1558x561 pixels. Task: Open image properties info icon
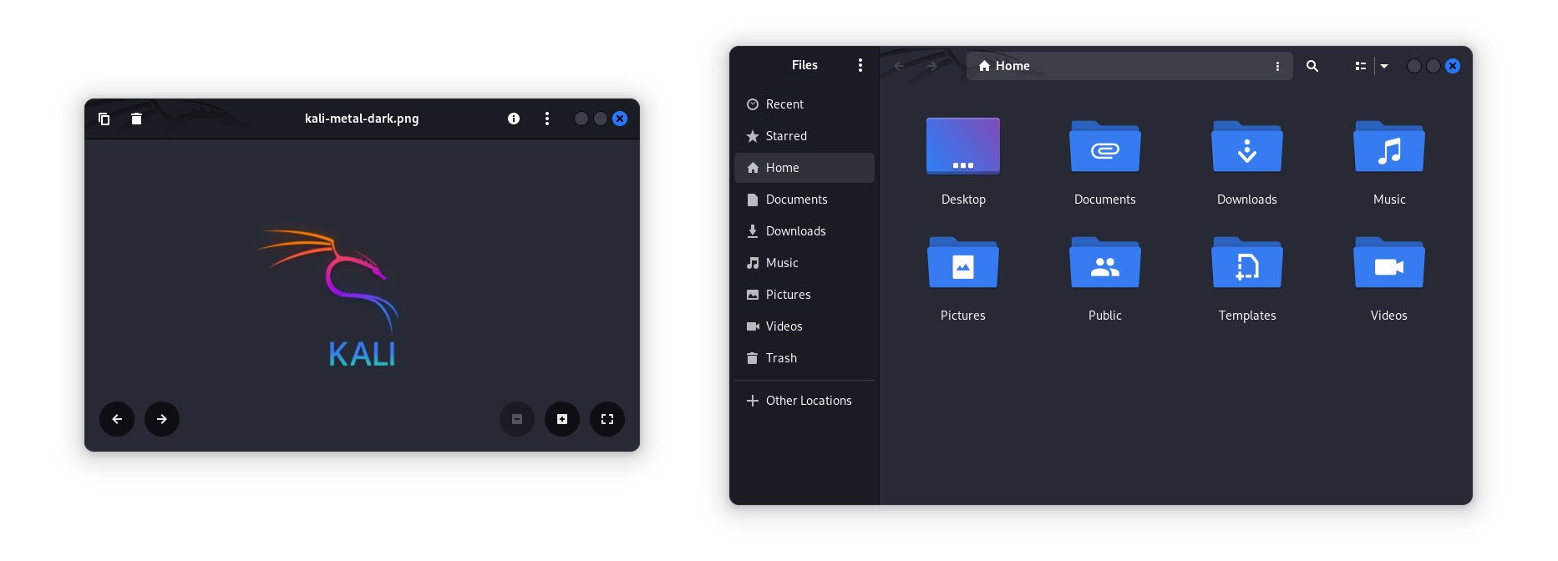click(514, 119)
